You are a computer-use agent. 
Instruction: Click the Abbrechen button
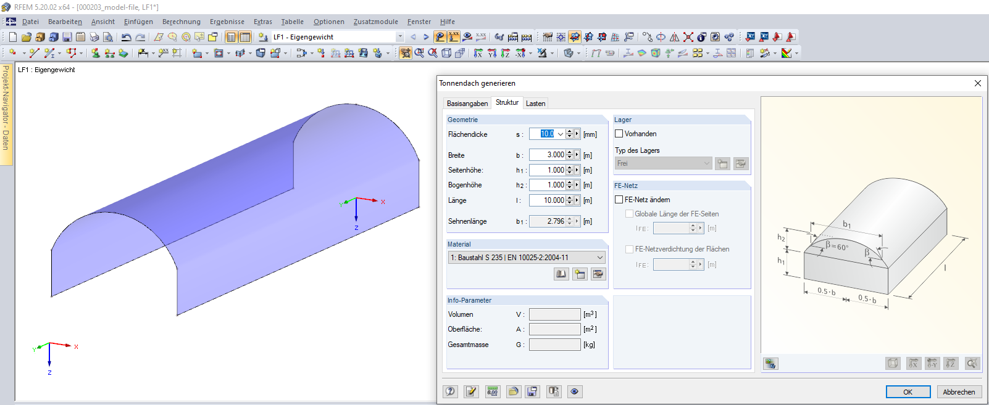point(959,392)
